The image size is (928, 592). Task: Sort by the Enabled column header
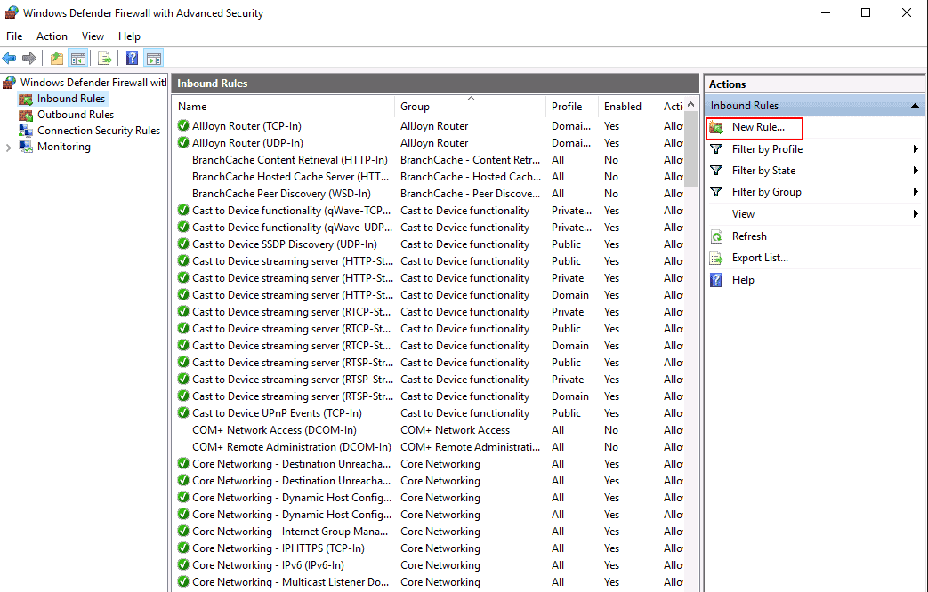click(628, 107)
